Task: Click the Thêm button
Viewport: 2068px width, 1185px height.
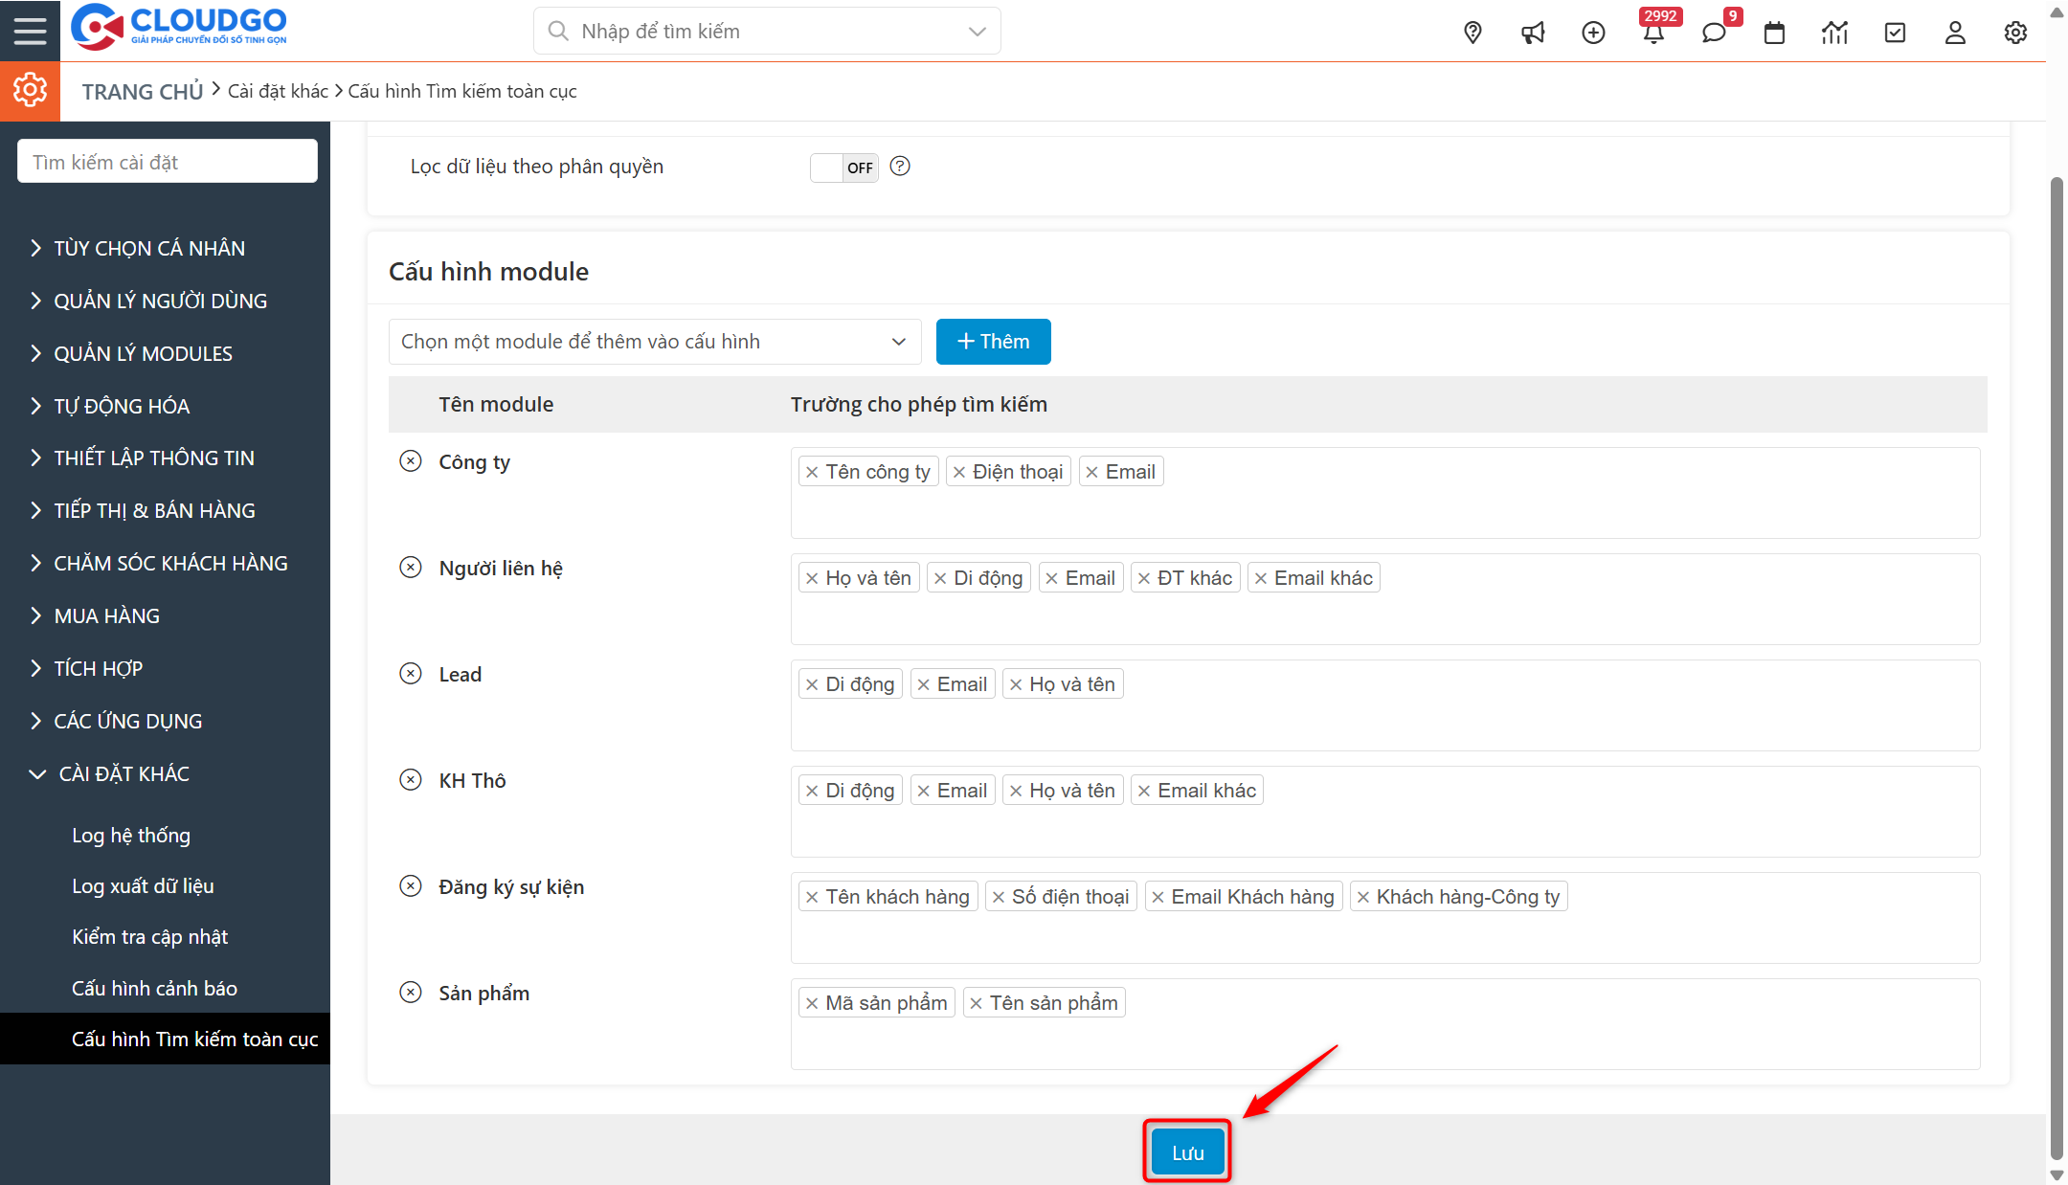Action: tap(993, 342)
